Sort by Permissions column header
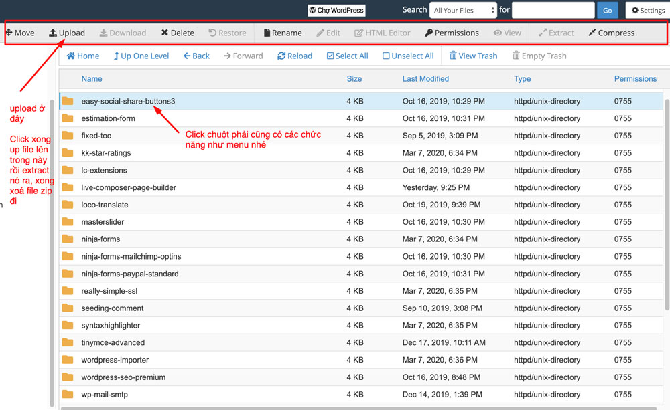This screenshot has width=670, height=410. (635, 78)
